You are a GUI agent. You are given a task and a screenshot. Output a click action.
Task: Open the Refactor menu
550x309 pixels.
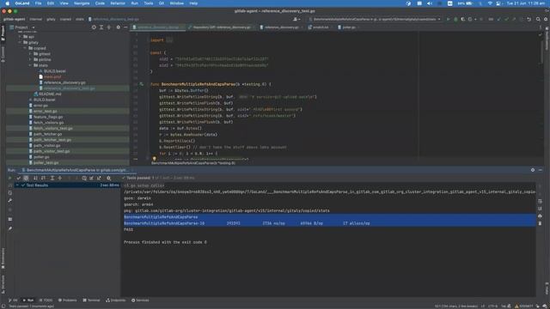pos(118,3)
